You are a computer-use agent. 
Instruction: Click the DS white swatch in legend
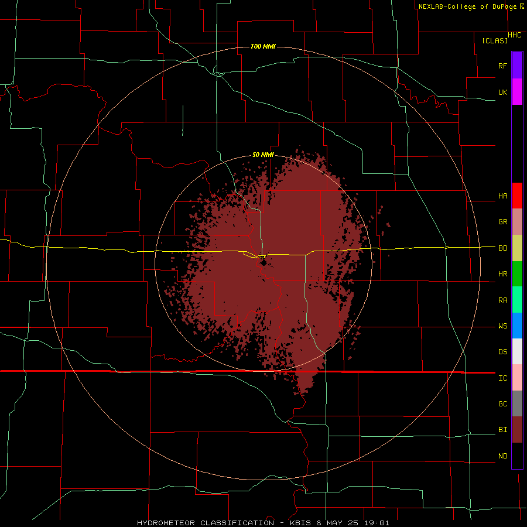517,351
